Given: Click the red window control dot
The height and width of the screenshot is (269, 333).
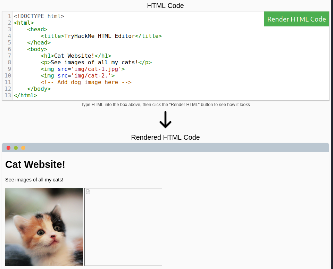Looking at the screenshot, I should pyautogui.click(x=8, y=147).
